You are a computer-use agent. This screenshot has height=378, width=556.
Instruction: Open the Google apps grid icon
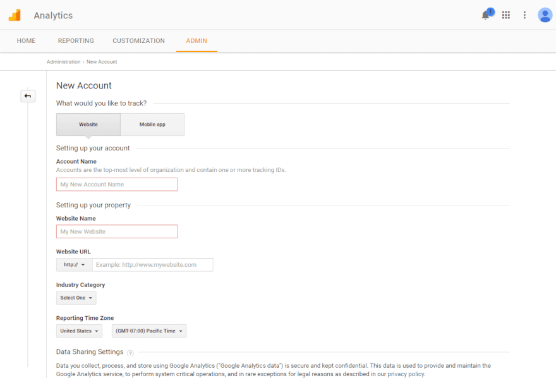tap(506, 15)
